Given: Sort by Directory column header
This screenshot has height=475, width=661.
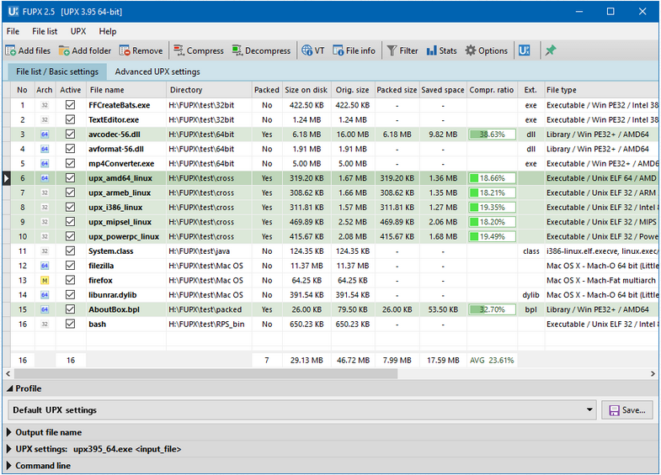Looking at the screenshot, I should 209,90.
